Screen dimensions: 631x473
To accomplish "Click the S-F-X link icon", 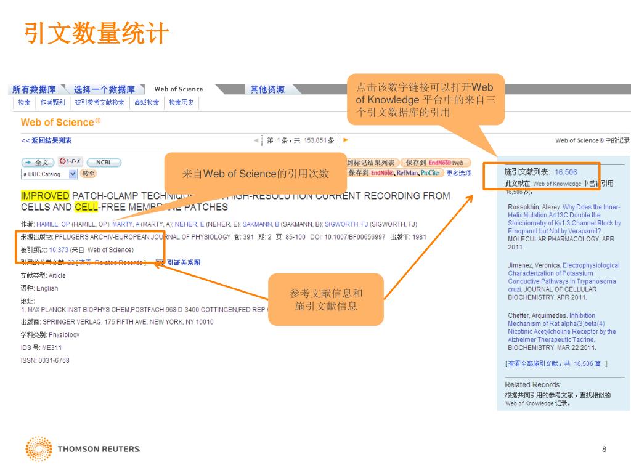I will click(70, 162).
